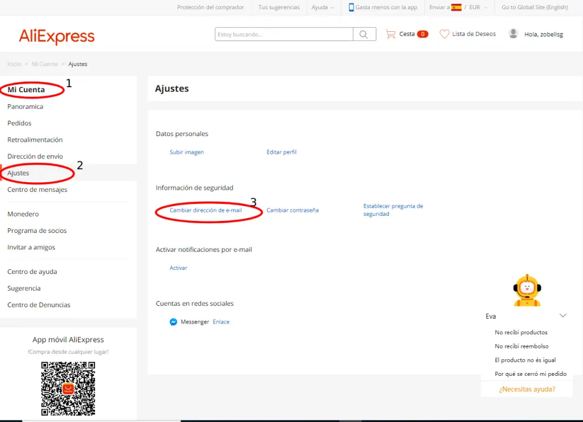Viewport: 583px width, 422px height.
Task: Click the Eva robot assistant icon
Action: click(x=527, y=290)
